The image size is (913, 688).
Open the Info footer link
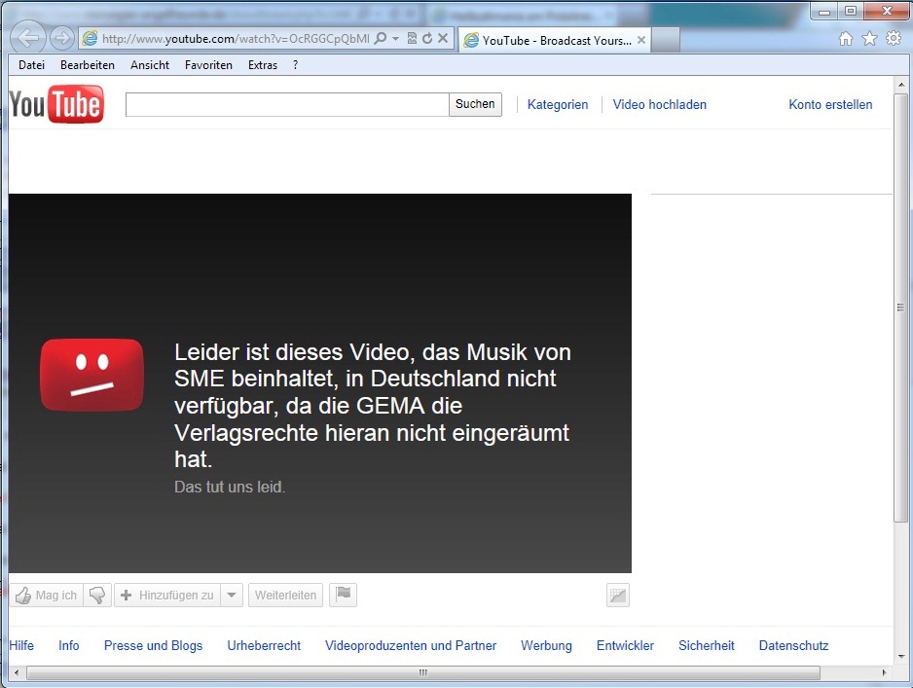(x=69, y=645)
